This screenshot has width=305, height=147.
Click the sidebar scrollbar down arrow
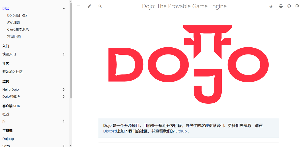(x=71, y=145)
